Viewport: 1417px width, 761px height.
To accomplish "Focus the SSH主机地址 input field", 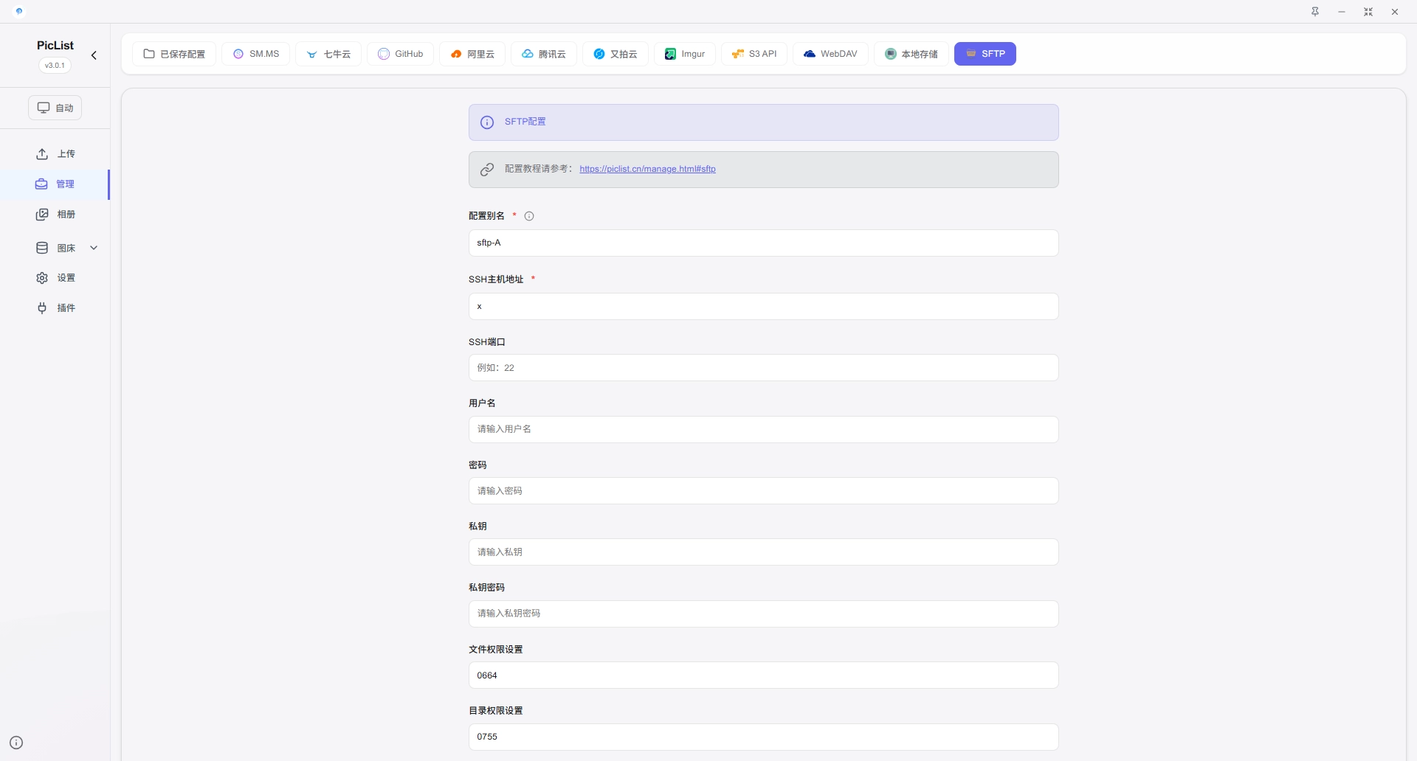I will (764, 306).
